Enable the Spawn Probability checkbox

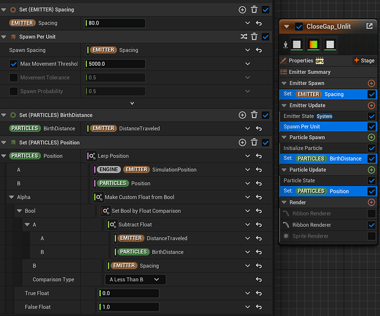[x=13, y=92]
